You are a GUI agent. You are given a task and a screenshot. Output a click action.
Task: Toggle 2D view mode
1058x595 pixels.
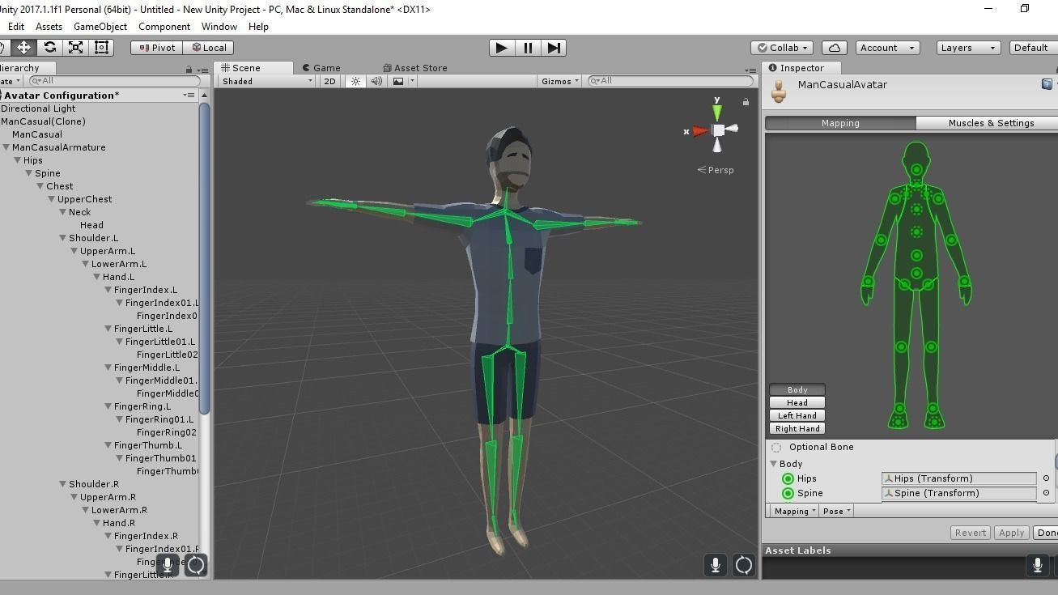329,81
